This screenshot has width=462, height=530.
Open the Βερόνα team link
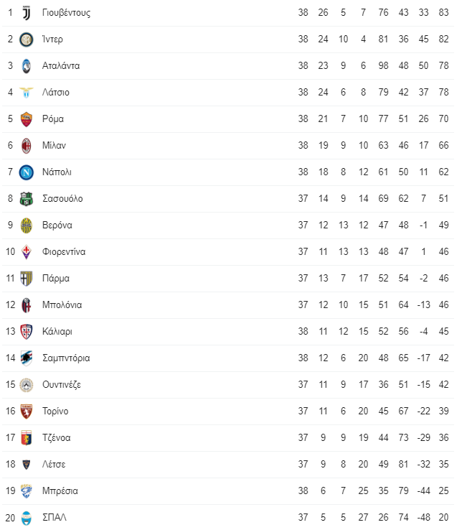pos(57,226)
